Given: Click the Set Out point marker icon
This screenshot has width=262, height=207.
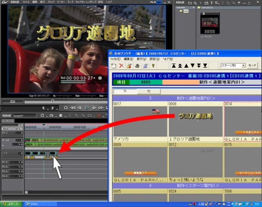Looking at the screenshot, I should [x=52, y=108].
